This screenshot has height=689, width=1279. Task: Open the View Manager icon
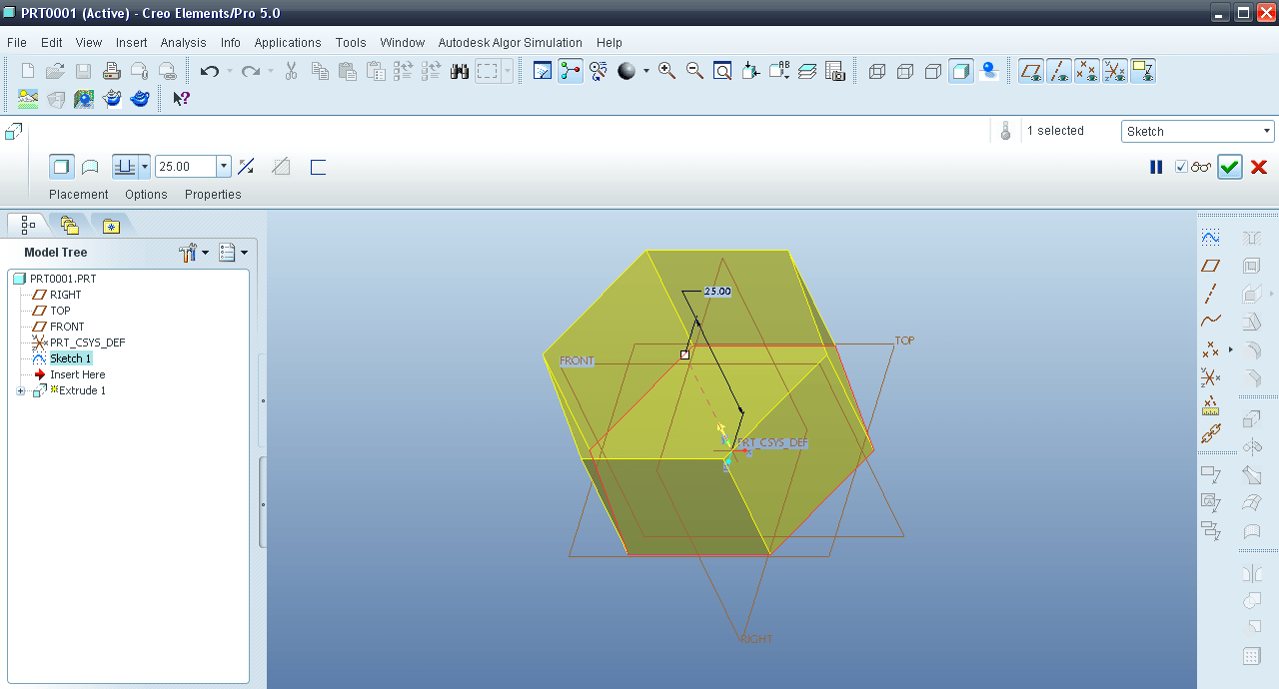(x=835, y=71)
